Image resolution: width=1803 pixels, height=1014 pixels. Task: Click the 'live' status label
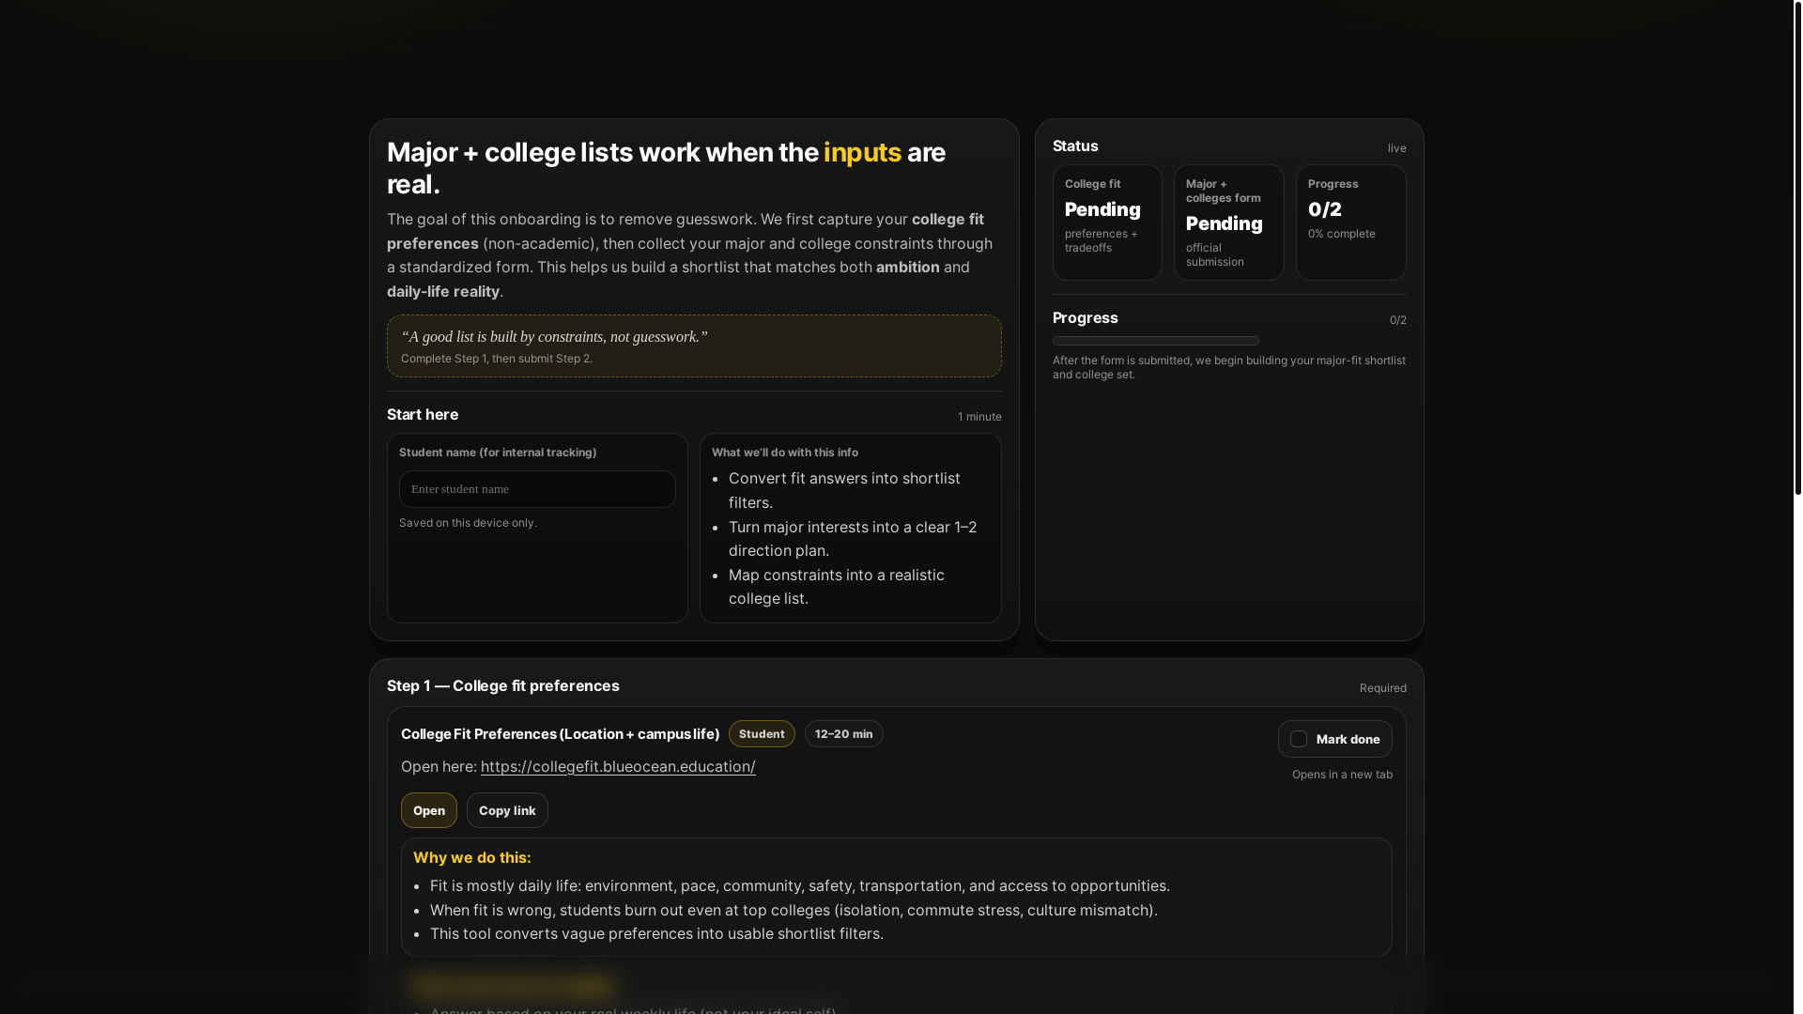coord(1397,148)
